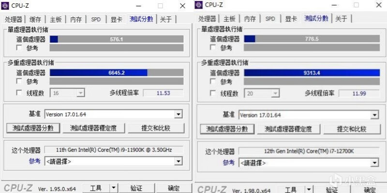Viewport: 387px width, 193px height.
Task: Click 多线程倍率 value 11.53
Action: point(163,93)
